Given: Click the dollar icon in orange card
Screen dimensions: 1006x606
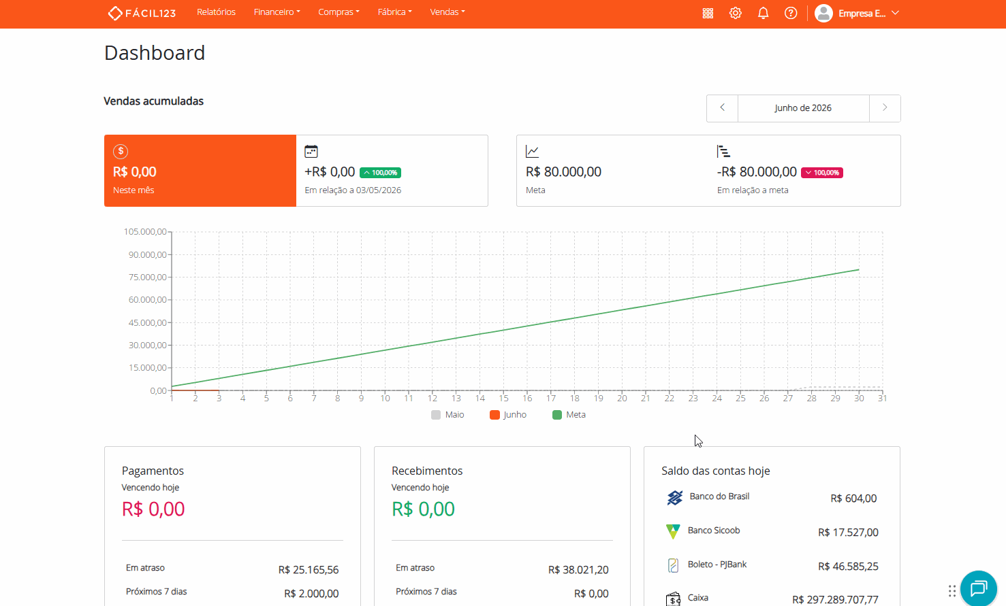Looking at the screenshot, I should point(121,151).
